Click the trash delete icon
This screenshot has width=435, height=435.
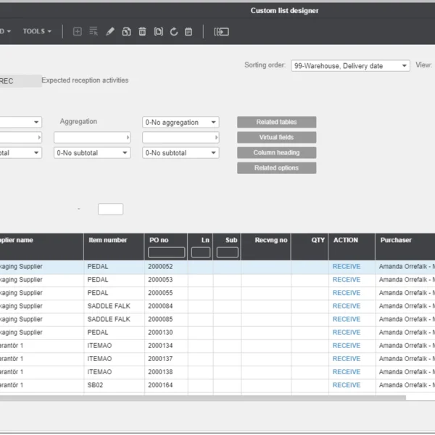142,32
